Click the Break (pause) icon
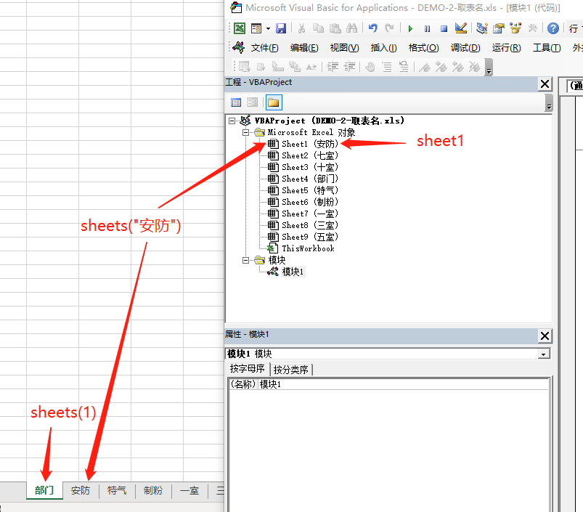 coord(425,28)
